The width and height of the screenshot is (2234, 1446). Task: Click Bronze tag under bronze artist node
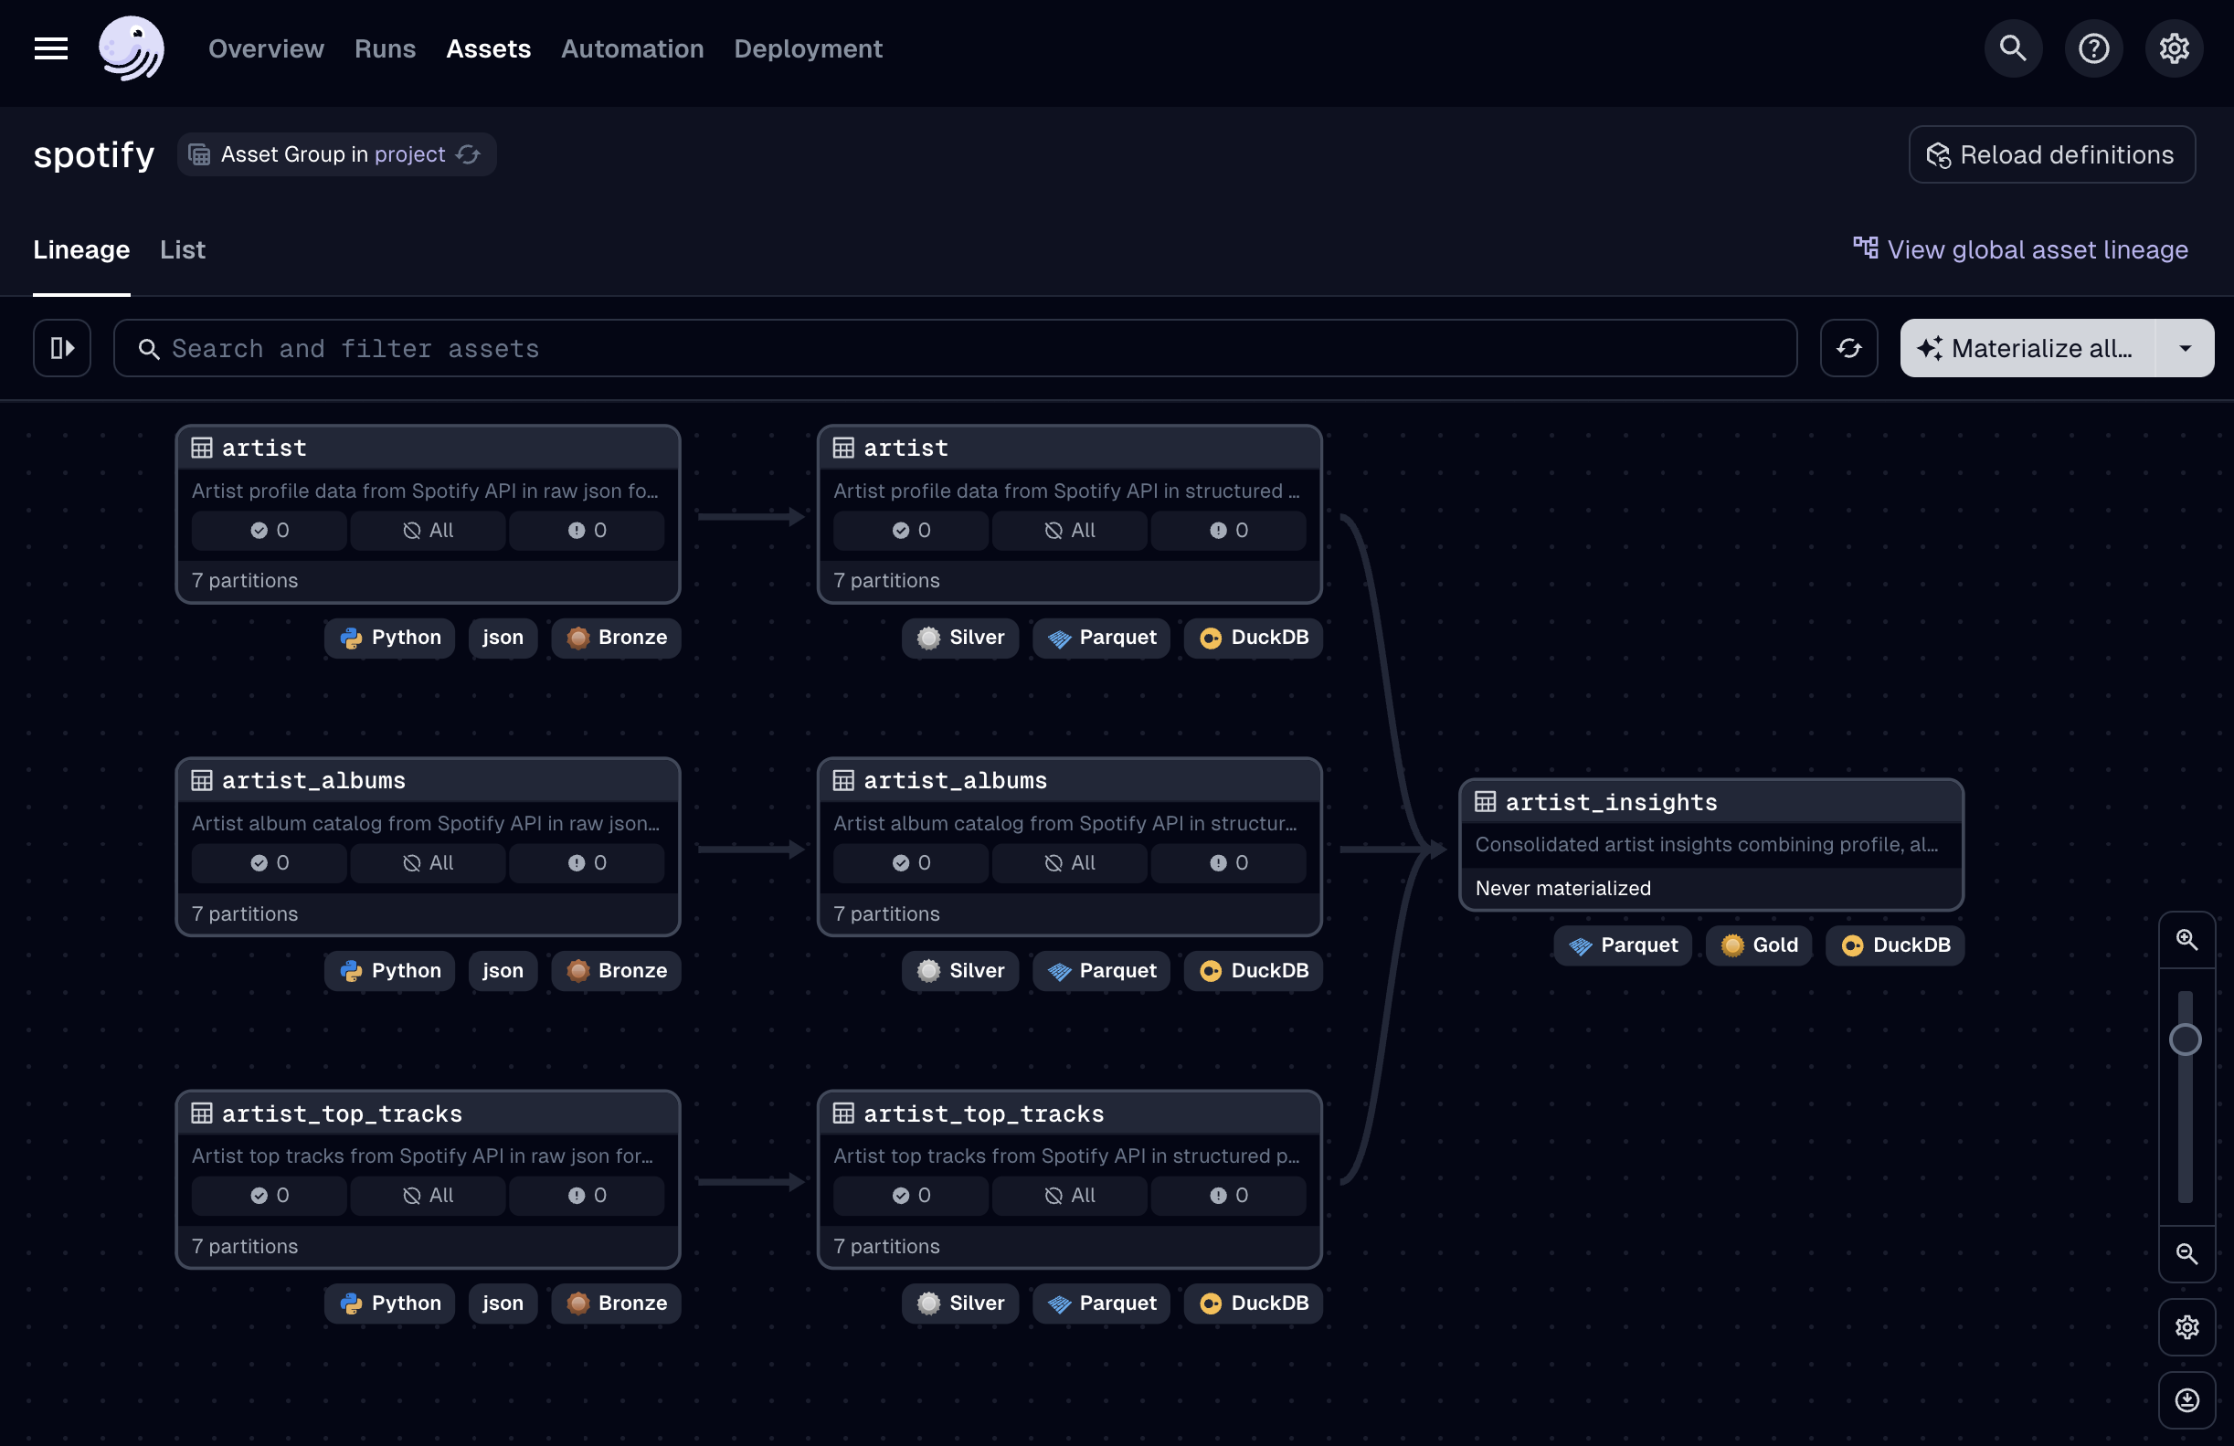coord(616,639)
